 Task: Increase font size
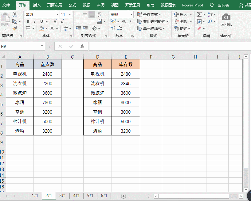tap(55, 21)
